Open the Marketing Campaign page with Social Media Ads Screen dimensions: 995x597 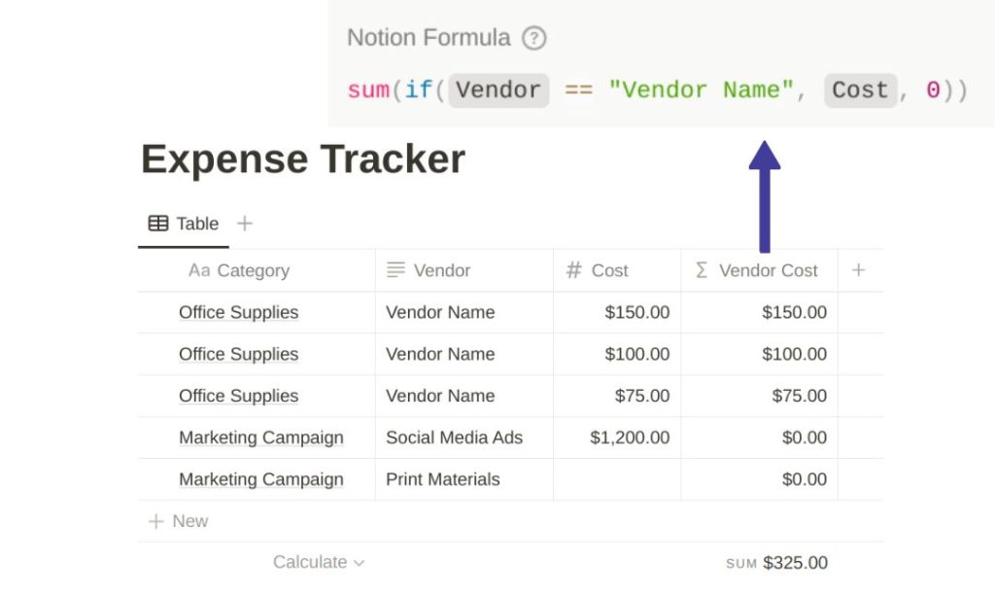(x=260, y=438)
